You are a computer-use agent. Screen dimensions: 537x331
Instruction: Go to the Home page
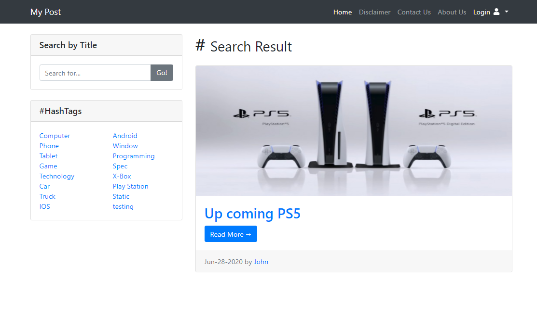343,13
